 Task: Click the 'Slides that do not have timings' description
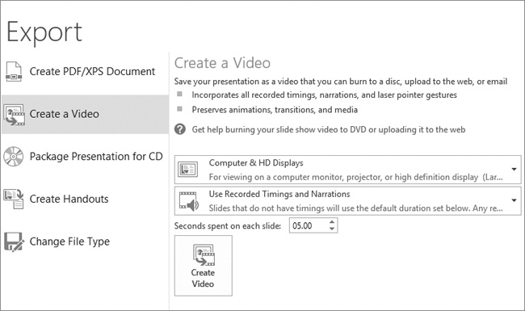[x=355, y=208]
